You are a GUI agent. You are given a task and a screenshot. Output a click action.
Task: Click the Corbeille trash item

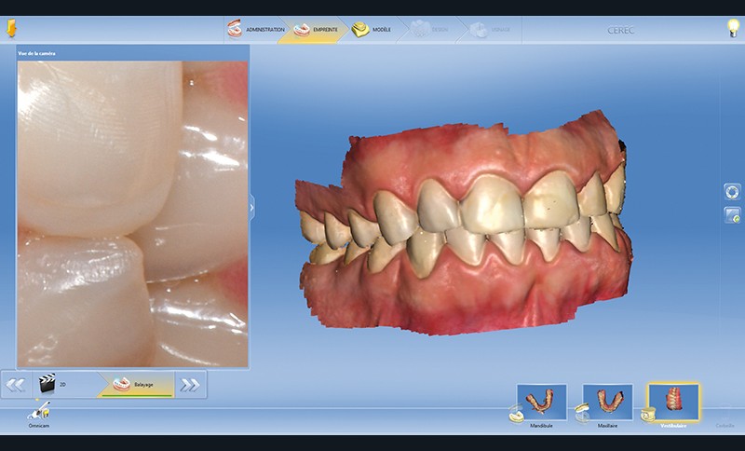[725, 425]
